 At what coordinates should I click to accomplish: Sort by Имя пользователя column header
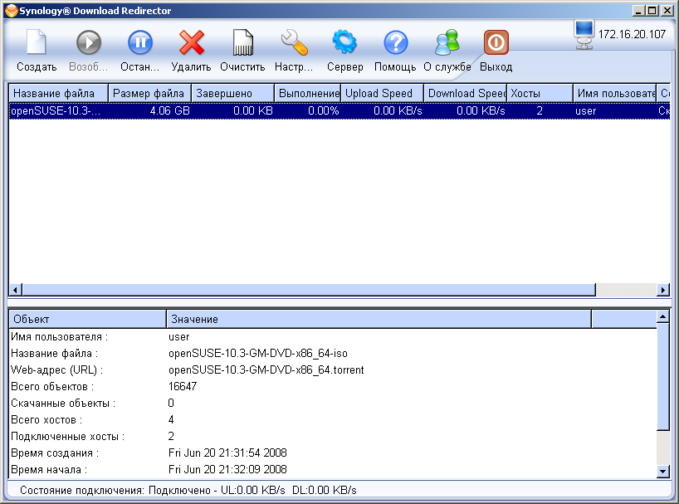(615, 93)
